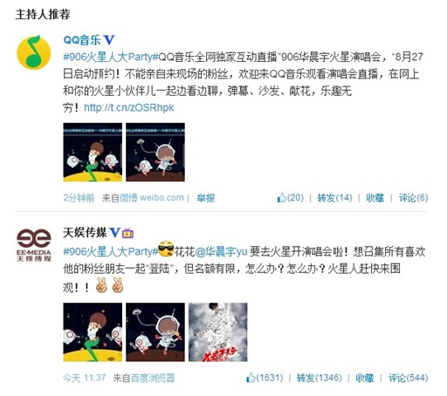Like the QQ音乐 post with thumbs-up (20)

(x=290, y=198)
